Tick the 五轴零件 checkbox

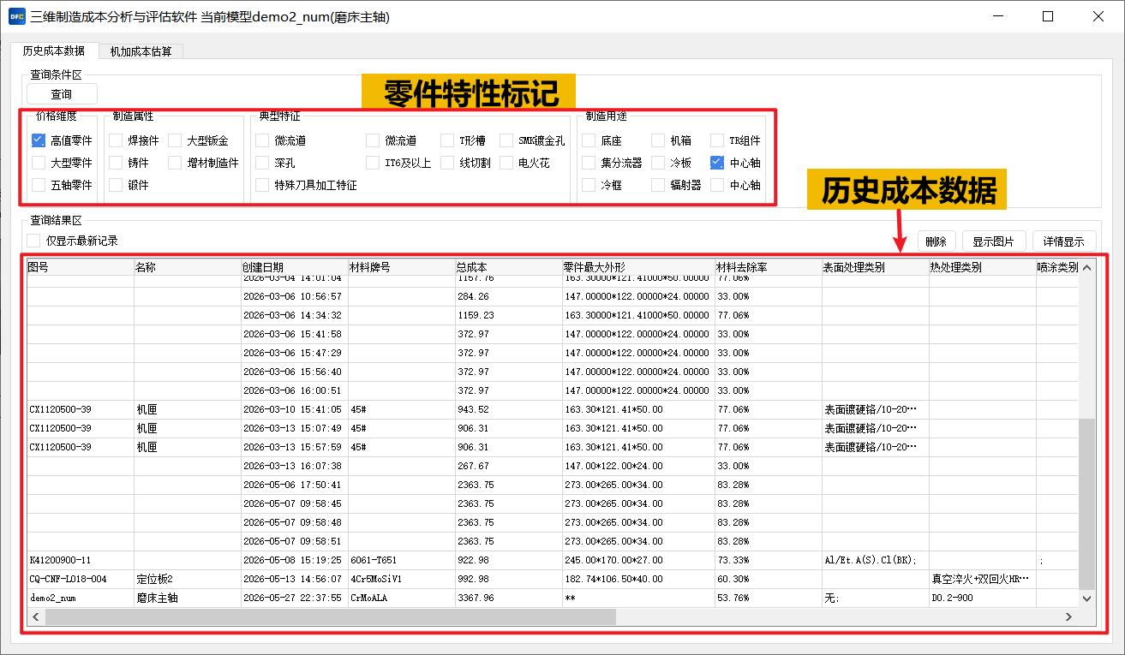pos(39,185)
